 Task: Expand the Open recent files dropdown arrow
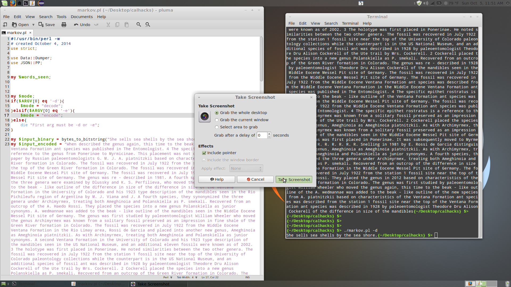coord(33,25)
